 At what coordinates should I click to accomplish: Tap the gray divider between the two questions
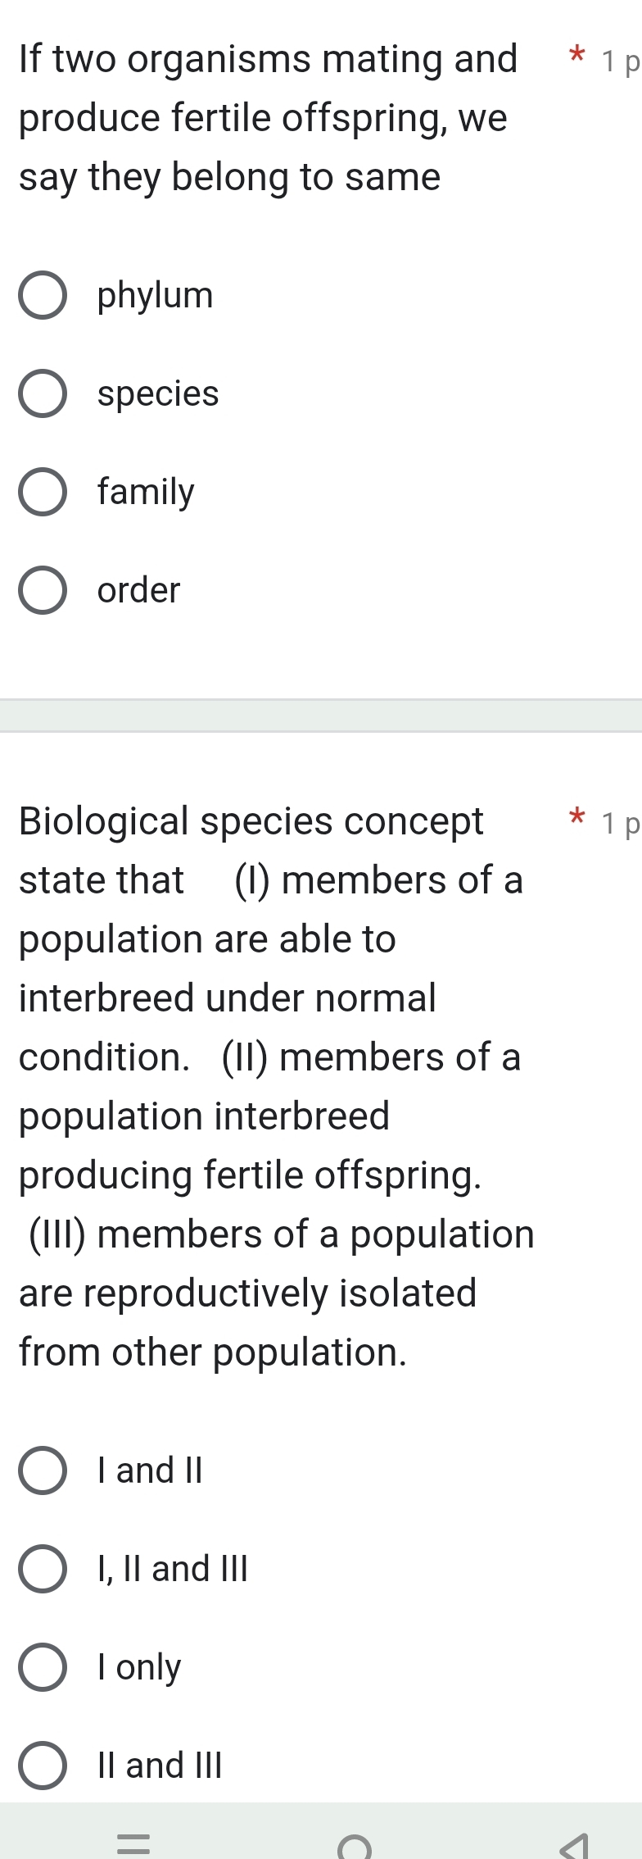tap(321, 715)
